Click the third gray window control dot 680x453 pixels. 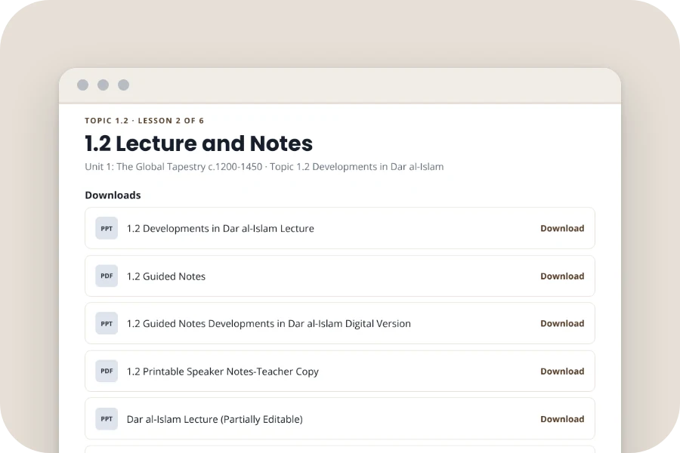click(x=124, y=85)
